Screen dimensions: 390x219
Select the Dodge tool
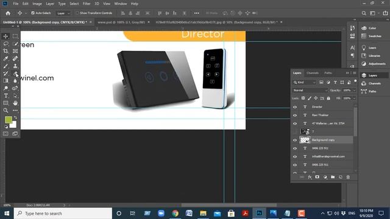pos(5,88)
